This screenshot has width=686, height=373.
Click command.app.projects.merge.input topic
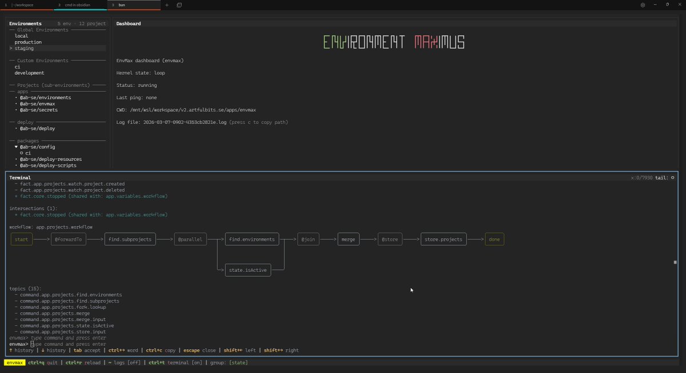[62, 319]
